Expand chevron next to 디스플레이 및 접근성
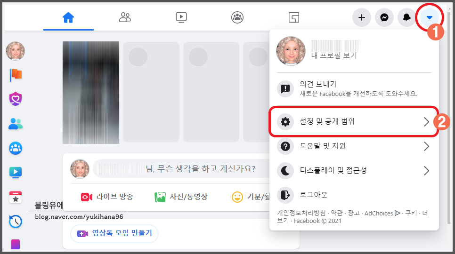The width and height of the screenshot is (455, 254). (426, 171)
